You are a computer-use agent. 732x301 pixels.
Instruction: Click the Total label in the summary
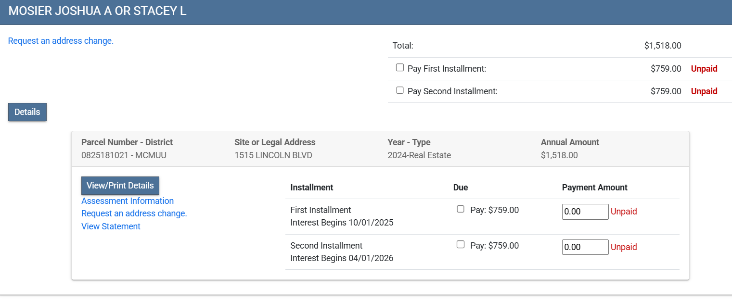tap(403, 46)
